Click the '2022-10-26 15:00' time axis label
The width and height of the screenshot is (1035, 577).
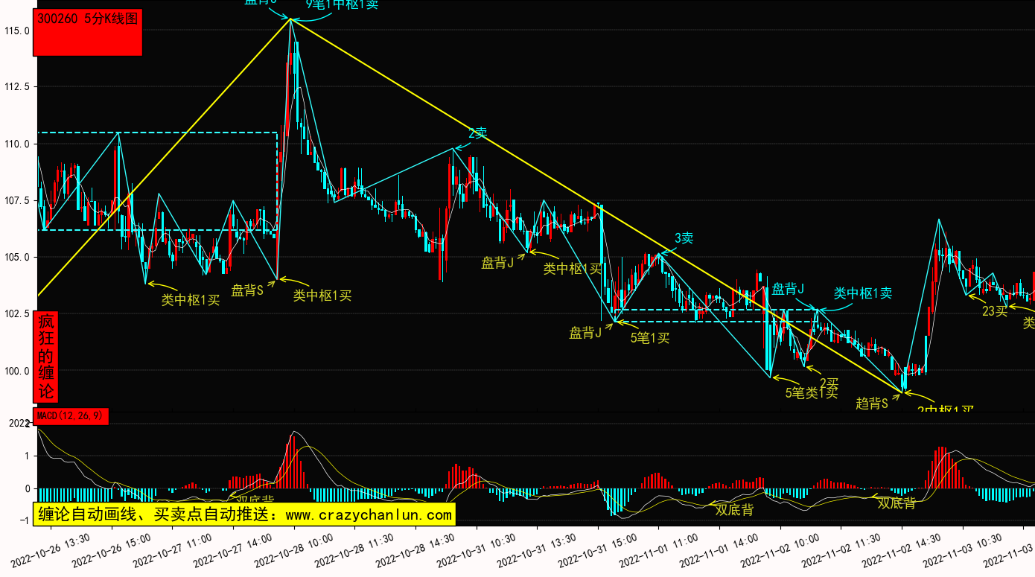(x=112, y=549)
